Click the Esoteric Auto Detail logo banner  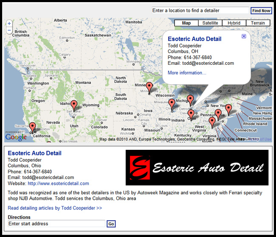click(x=197, y=168)
